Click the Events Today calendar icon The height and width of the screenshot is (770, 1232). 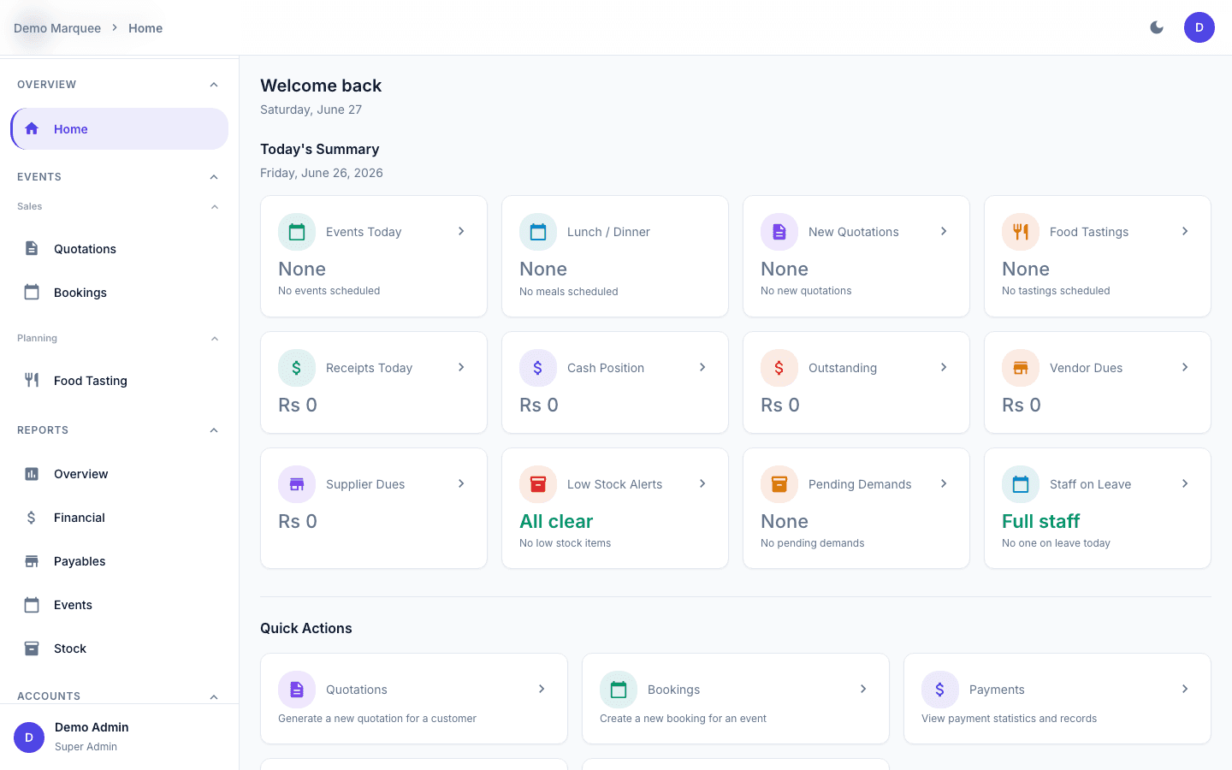pyautogui.click(x=297, y=232)
